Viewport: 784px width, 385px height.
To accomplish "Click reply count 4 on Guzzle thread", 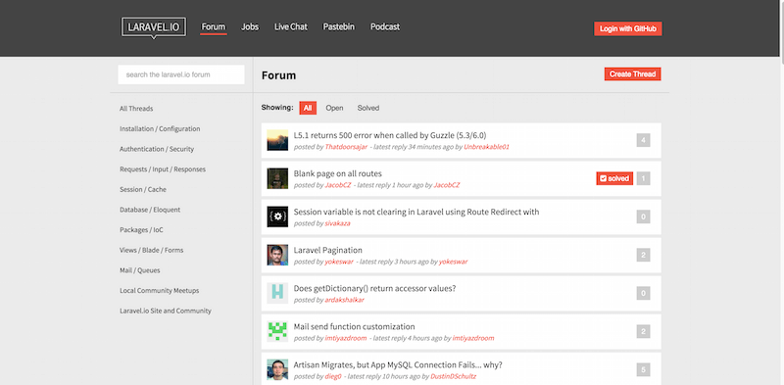I will pos(644,140).
